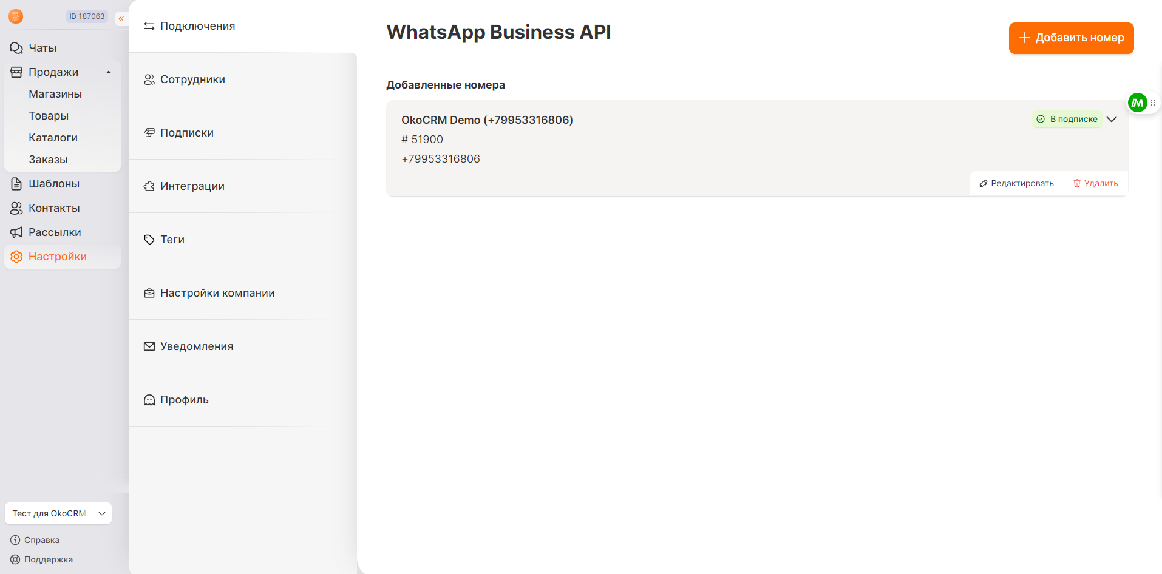Click the pencil icon beside Редактировать
The width and height of the screenshot is (1162, 574).
pyautogui.click(x=984, y=183)
